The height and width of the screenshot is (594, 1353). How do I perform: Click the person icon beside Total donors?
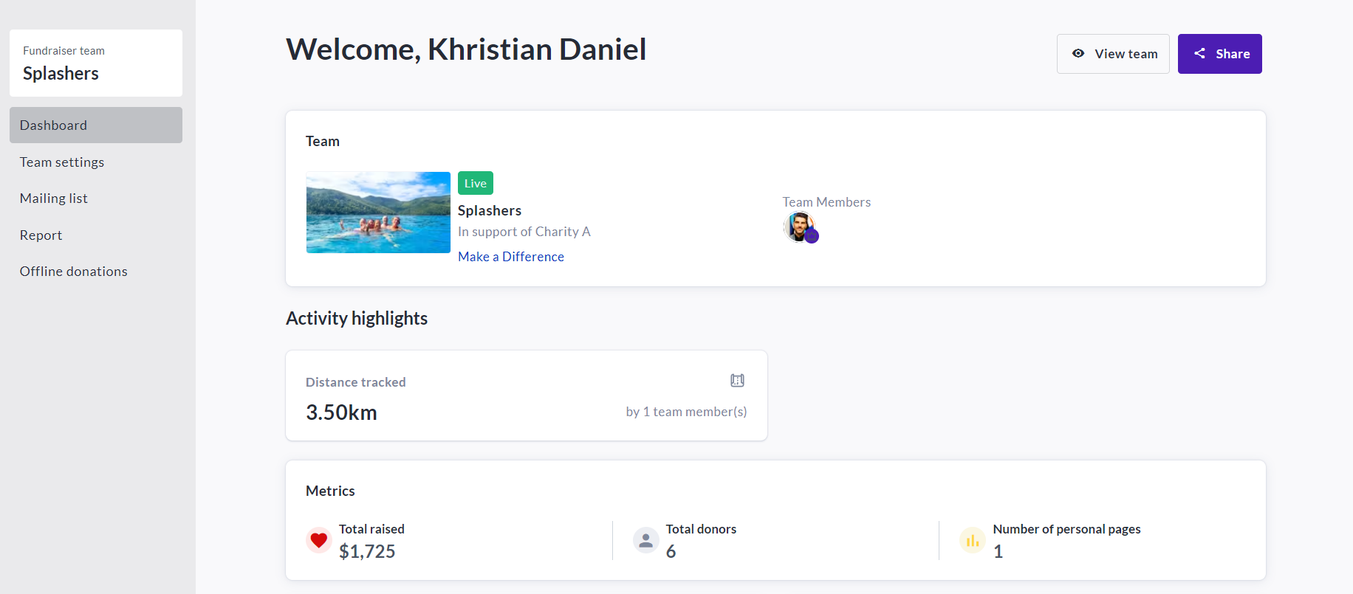tap(645, 540)
